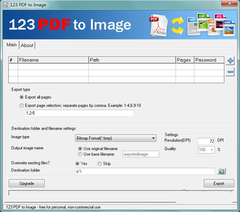
Task: Click the minus icon to remove file
Action: 230,72
